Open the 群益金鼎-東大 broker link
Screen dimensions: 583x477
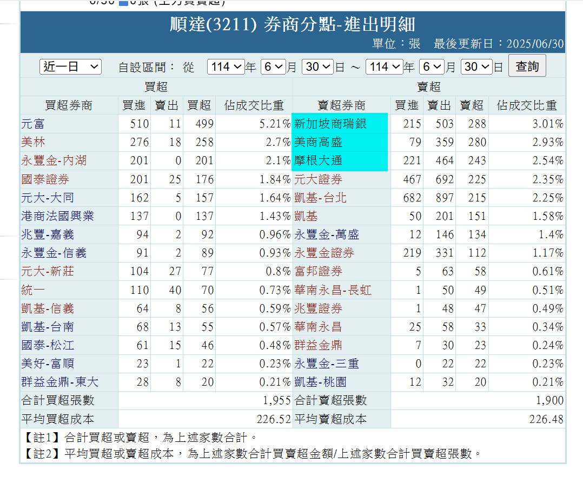(59, 382)
